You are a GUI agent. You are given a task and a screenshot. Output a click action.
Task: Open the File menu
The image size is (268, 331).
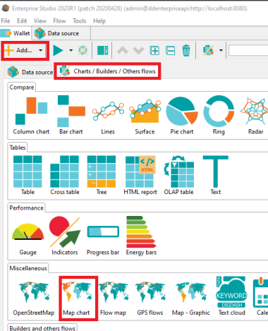[x=6, y=21]
